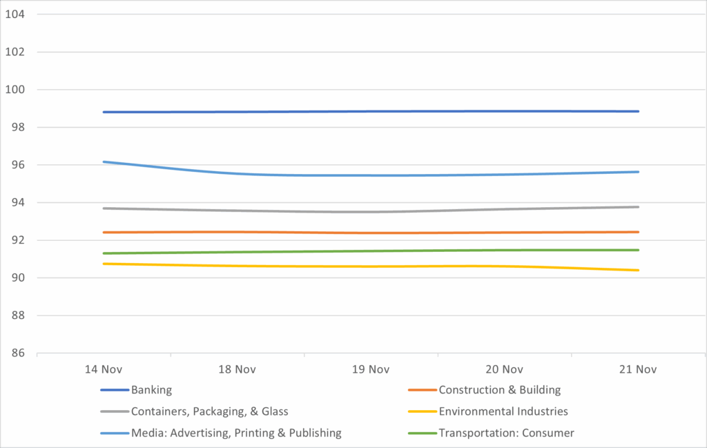The height and width of the screenshot is (448, 707).
Task: Click the 104 value on the y-axis
Action: point(15,14)
